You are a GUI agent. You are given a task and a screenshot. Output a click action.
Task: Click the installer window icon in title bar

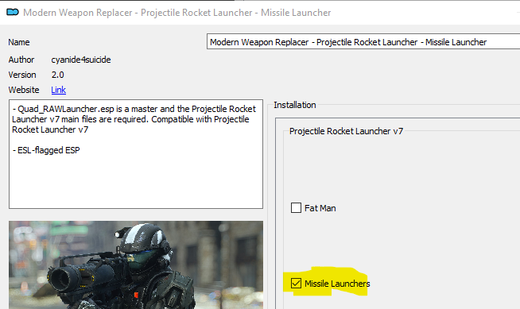[x=13, y=12]
